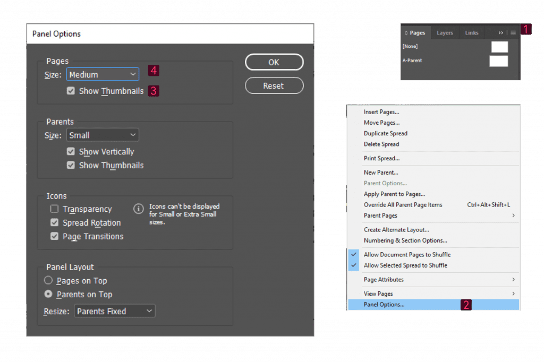Switch to the Links tab
This screenshot has height=362, width=544.
click(x=472, y=32)
